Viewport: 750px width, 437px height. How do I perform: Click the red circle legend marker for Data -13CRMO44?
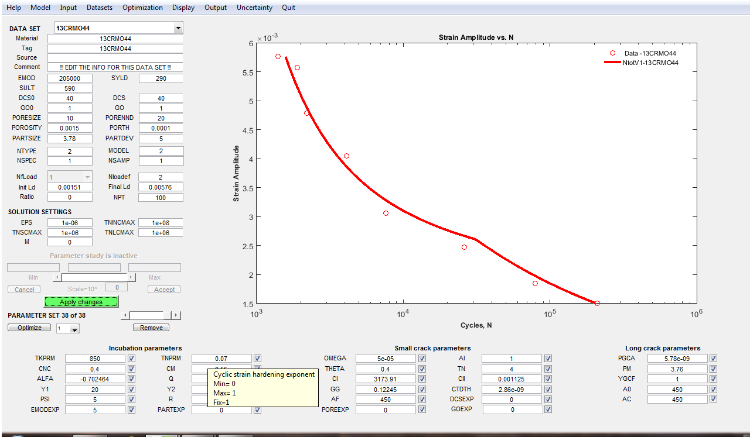(x=613, y=53)
